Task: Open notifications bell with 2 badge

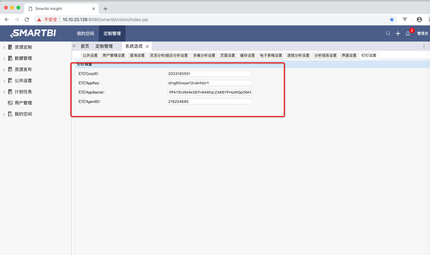Action: tap(408, 33)
